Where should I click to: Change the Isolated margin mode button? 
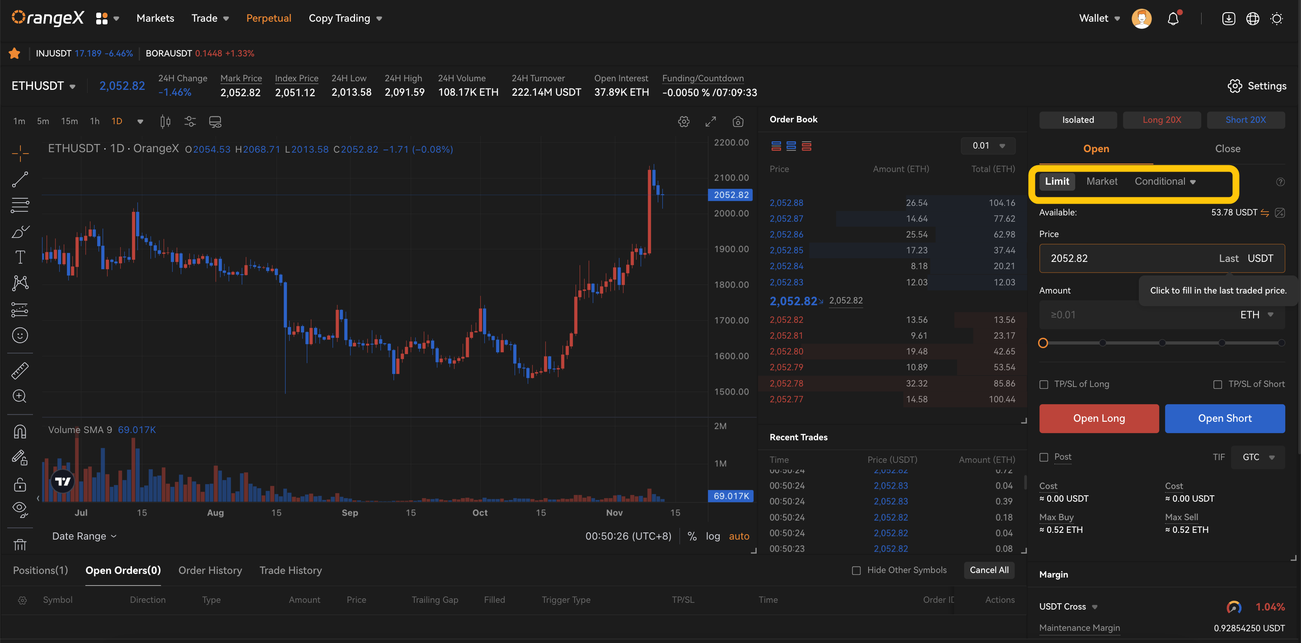[1078, 120]
